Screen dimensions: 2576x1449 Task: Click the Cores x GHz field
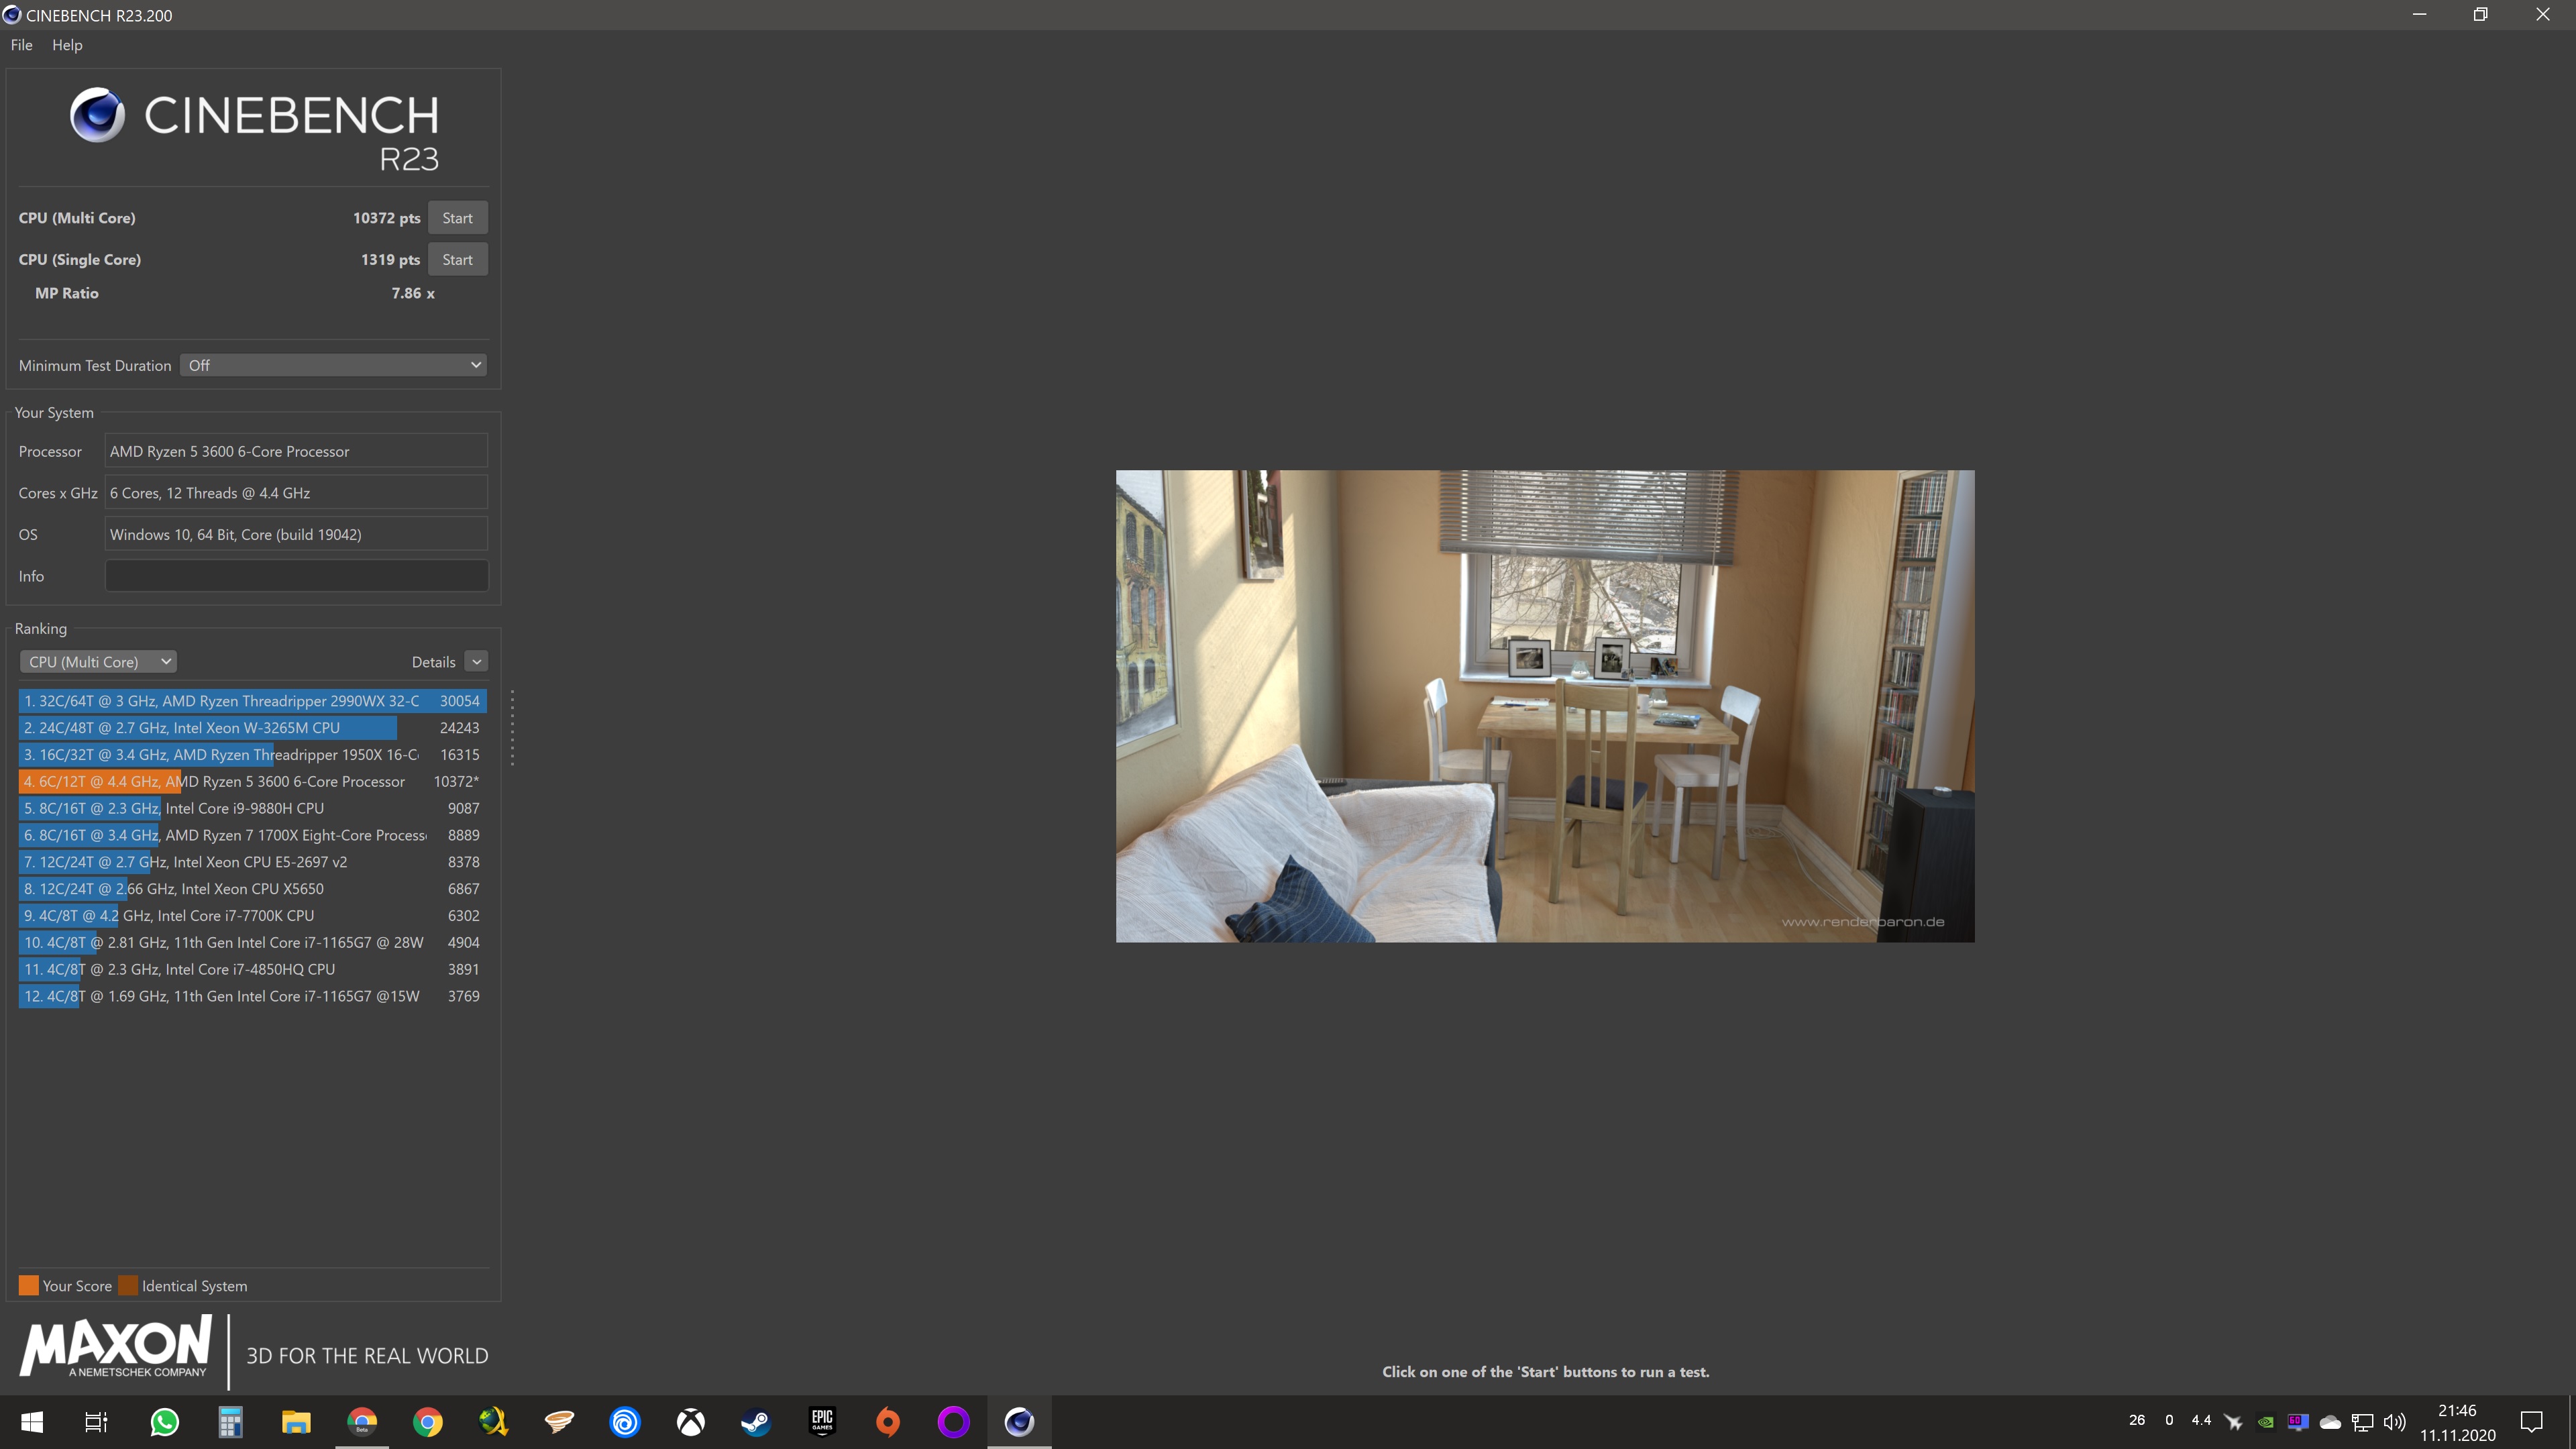click(x=296, y=493)
